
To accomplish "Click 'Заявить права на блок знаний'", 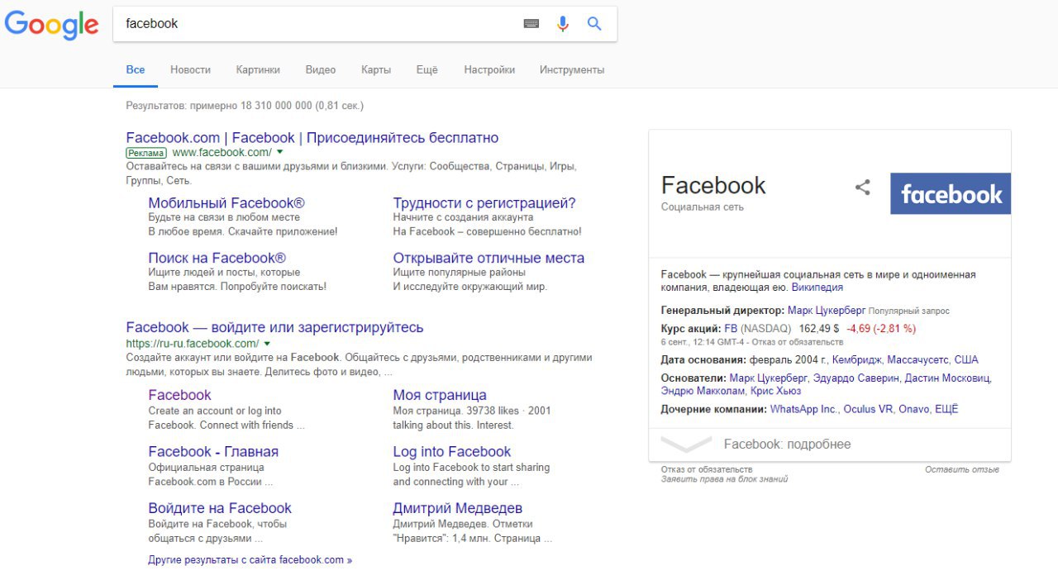I will [724, 479].
